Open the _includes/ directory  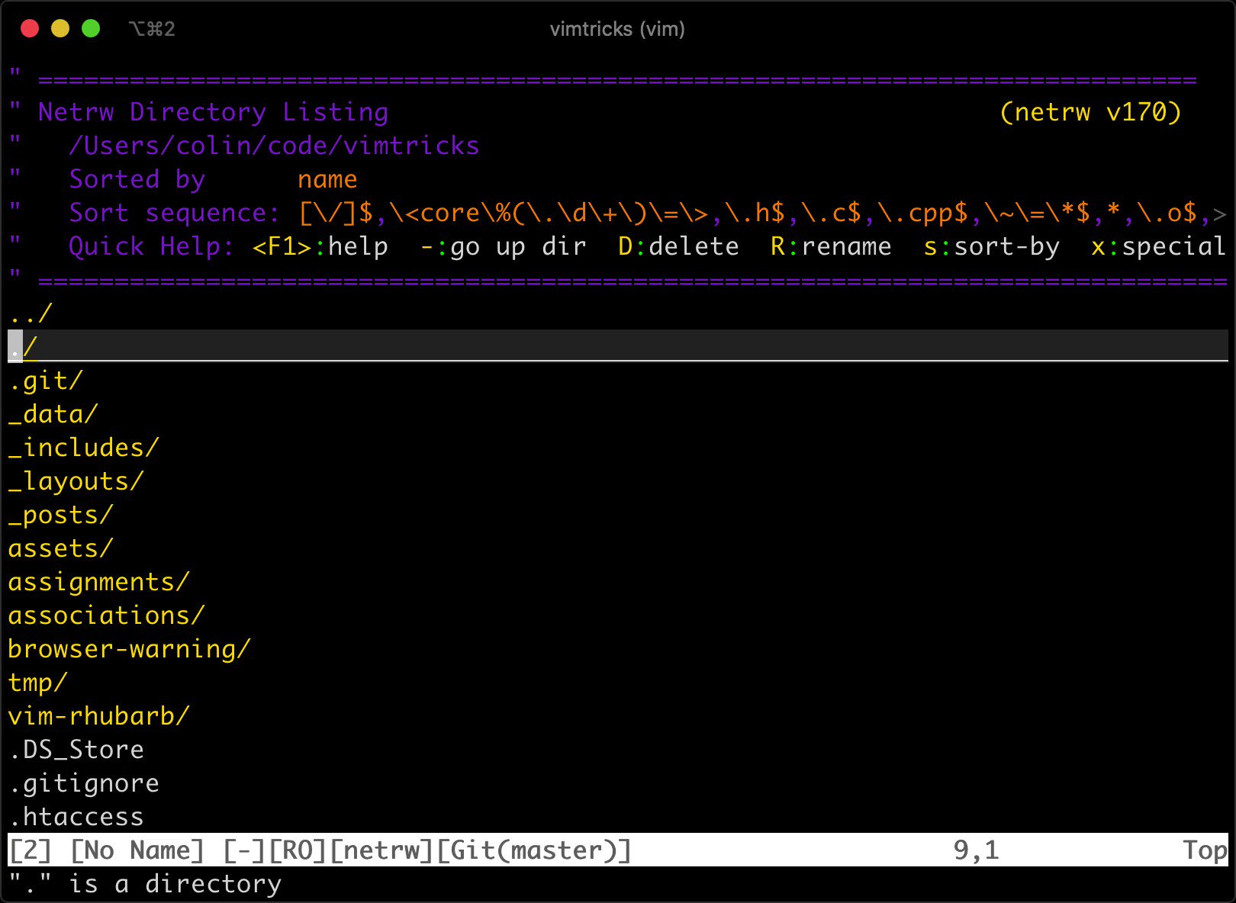(x=82, y=448)
